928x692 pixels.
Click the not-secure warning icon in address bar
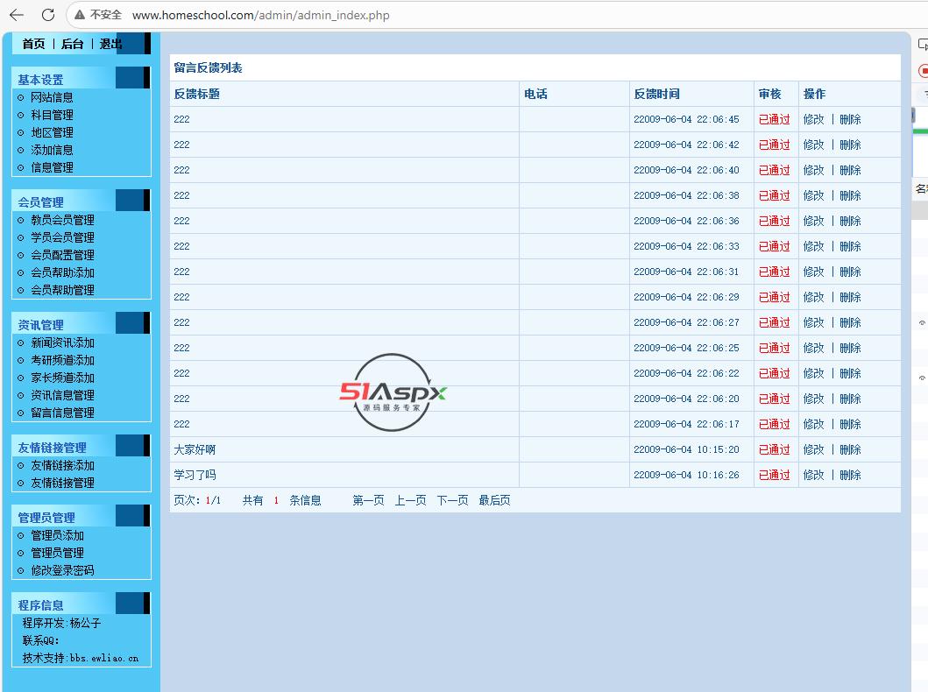[x=80, y=15]
